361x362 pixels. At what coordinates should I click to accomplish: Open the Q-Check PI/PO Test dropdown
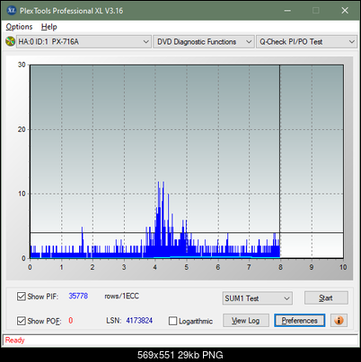pos(306,42)
